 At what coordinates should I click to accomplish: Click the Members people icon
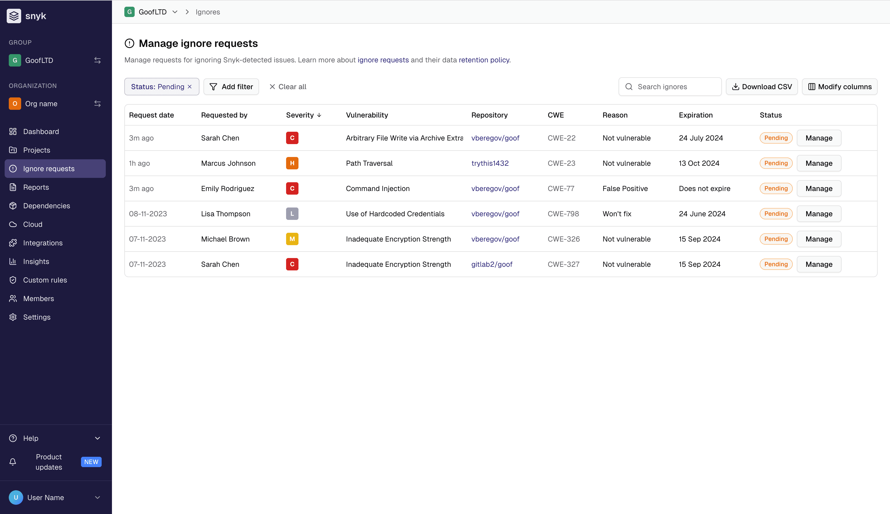13,299
